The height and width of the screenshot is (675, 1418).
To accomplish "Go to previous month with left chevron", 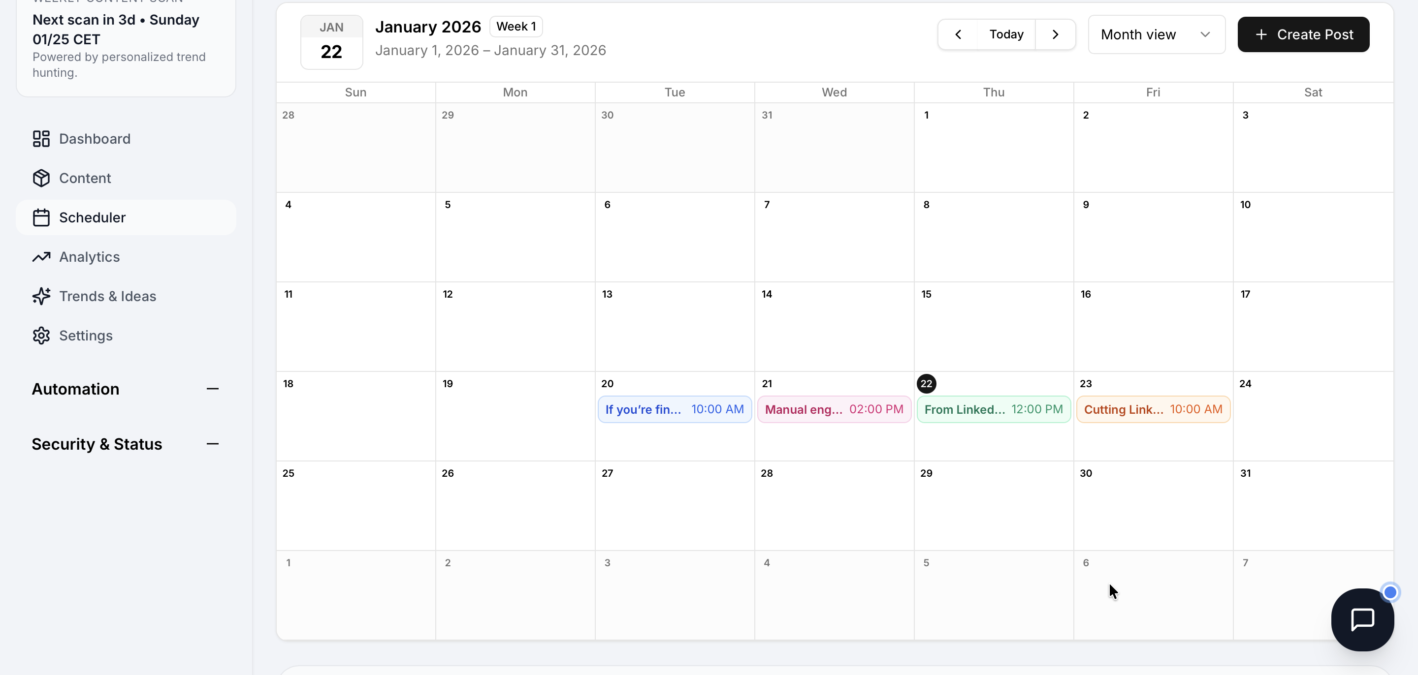I will [x=958, y=34].
